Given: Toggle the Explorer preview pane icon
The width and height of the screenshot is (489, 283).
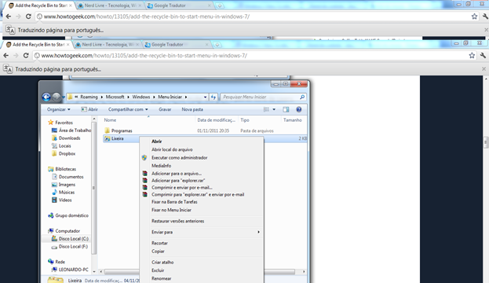Looking at the screenshot, I should click(x=286, y=109).
